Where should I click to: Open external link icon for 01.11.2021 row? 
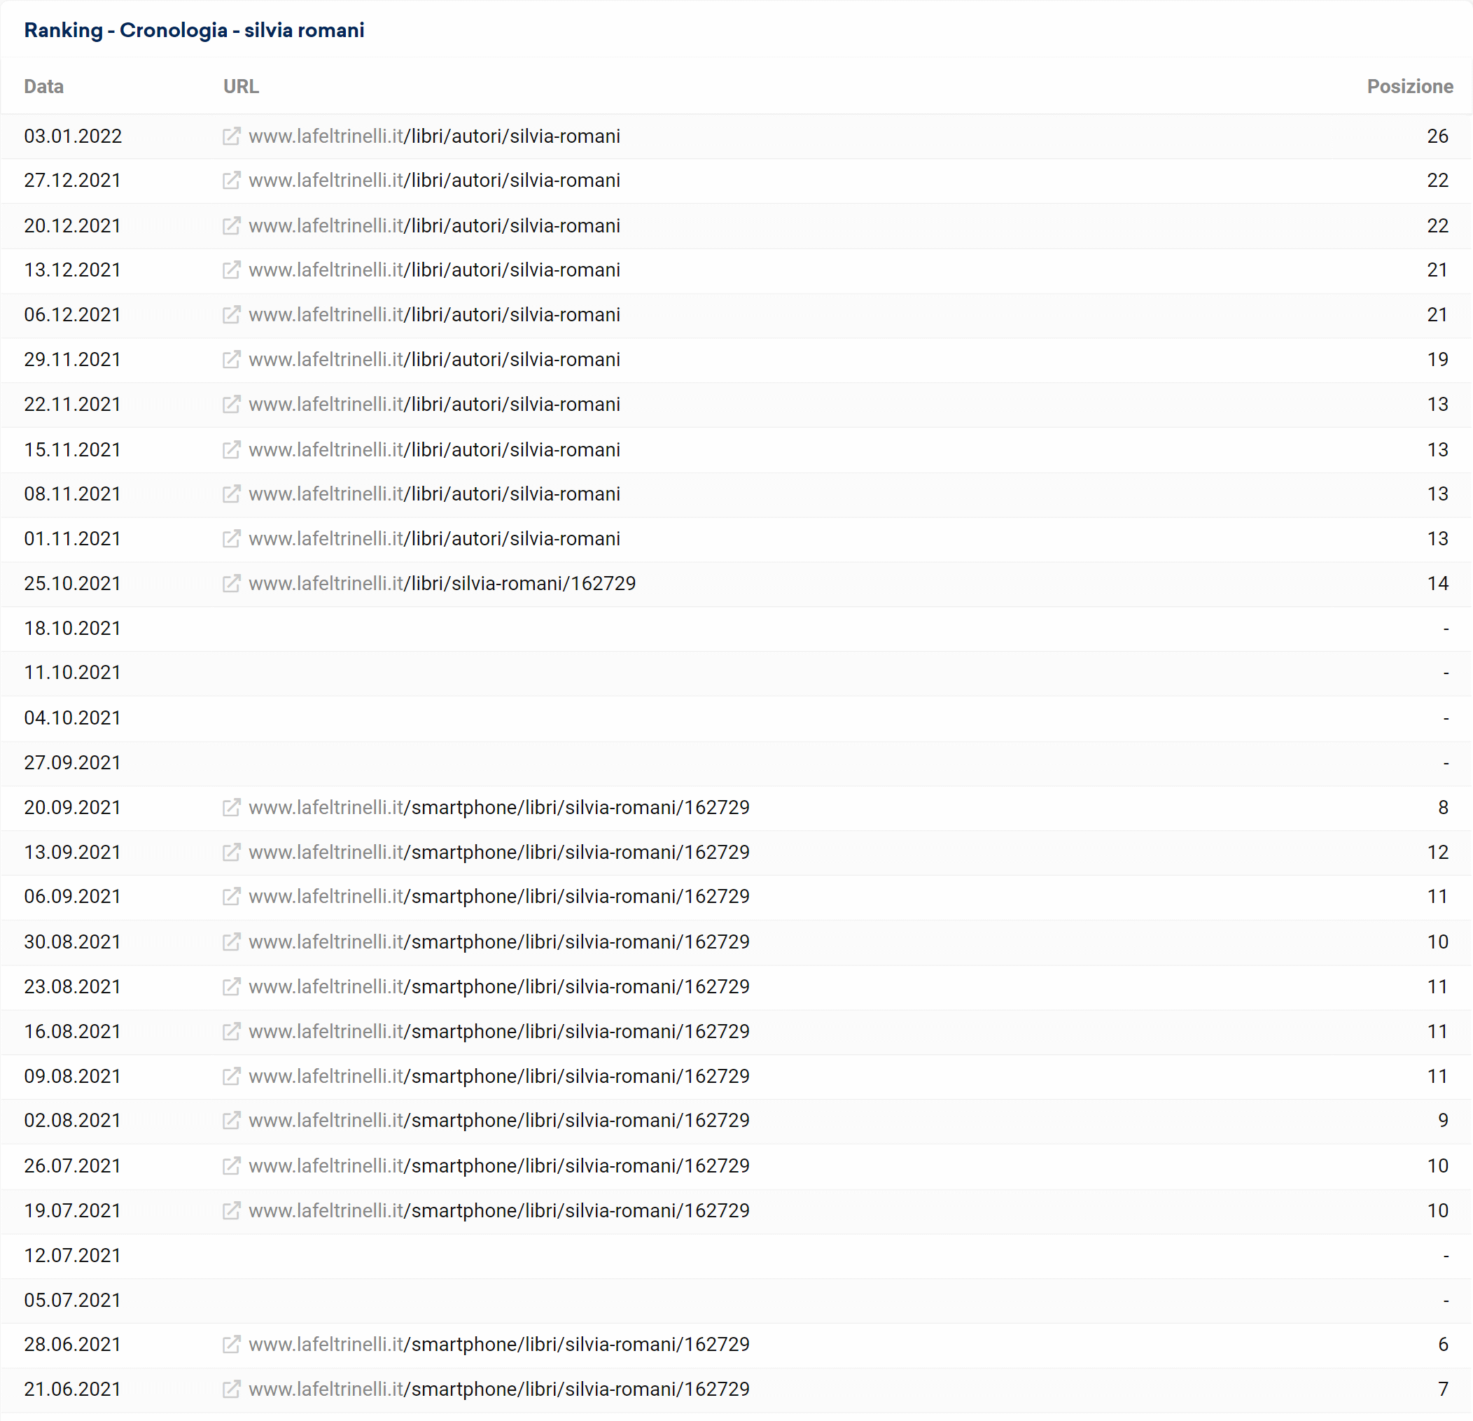pyautogui.click(x=232, y=539)
